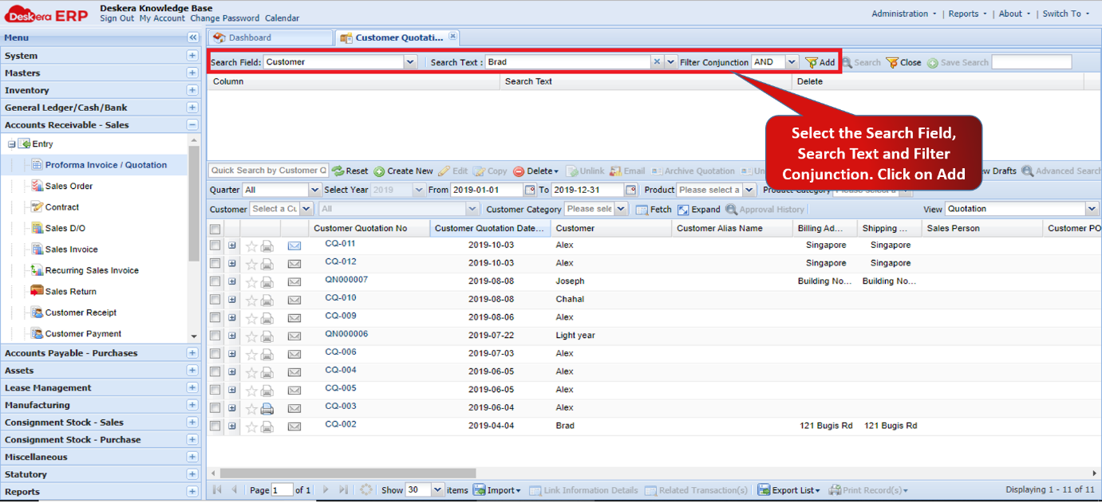Click the Change Password link
Screen dimensions: 1102x503
point(224,18)
